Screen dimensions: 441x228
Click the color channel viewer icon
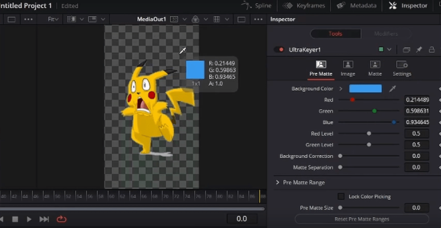coord(196,19)
